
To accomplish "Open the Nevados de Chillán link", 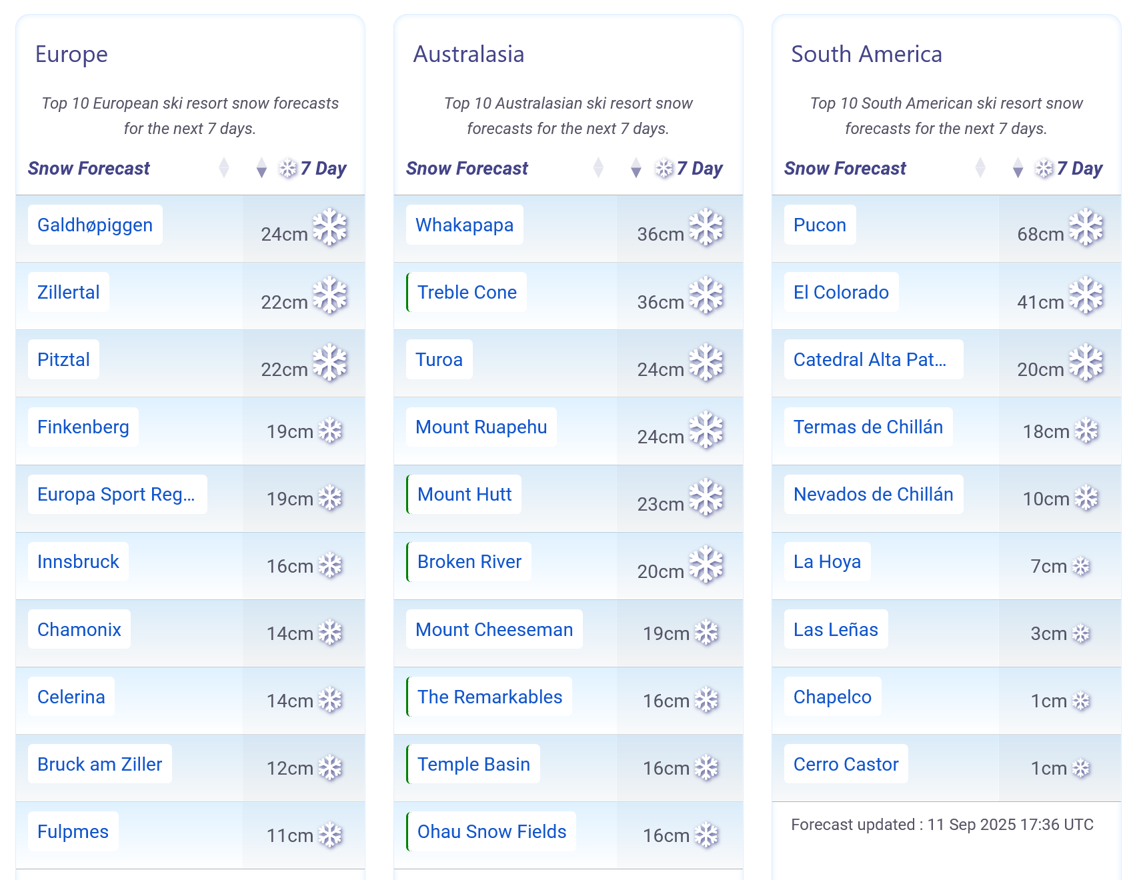I will point(873,494).
